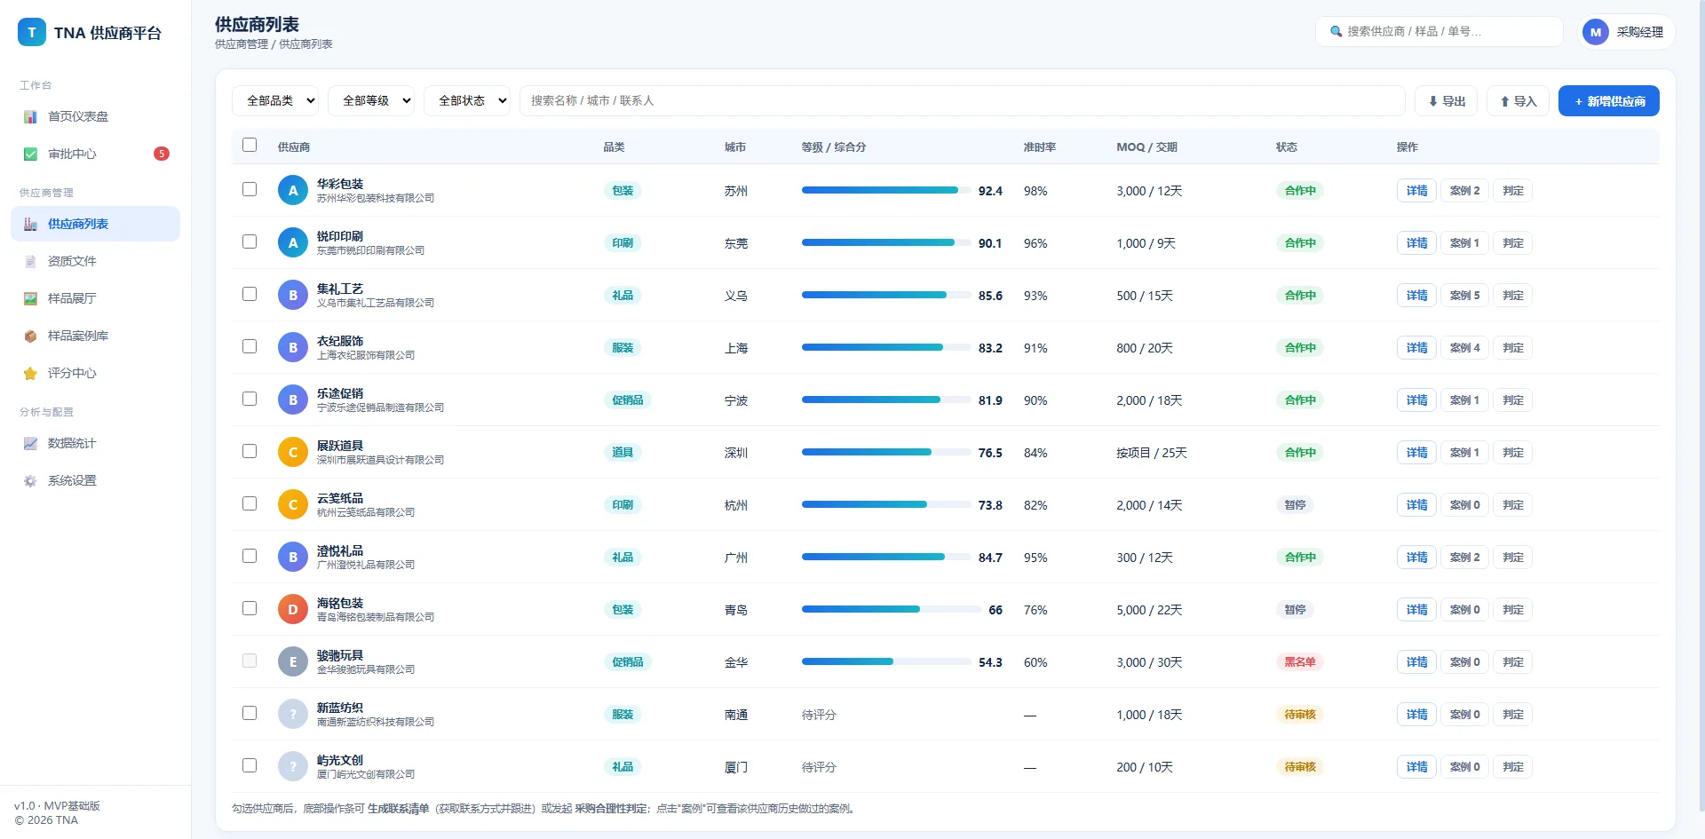The height and width of the screenshot is (839, 1705).
Task: Tick the checkbox for 新蓝纺织
Action: pyautogui.click(x=250, y=713)
